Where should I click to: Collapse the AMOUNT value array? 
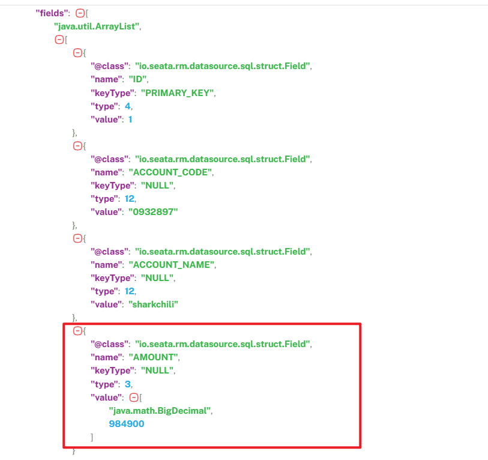133,398
